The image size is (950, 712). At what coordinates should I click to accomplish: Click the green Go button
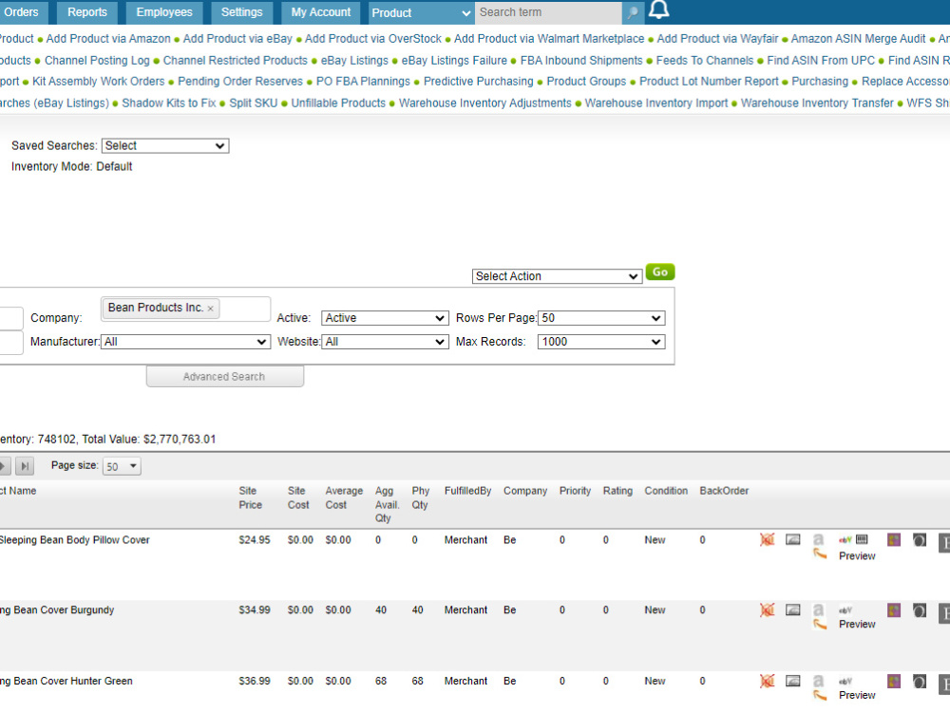(x=660, y=272)
